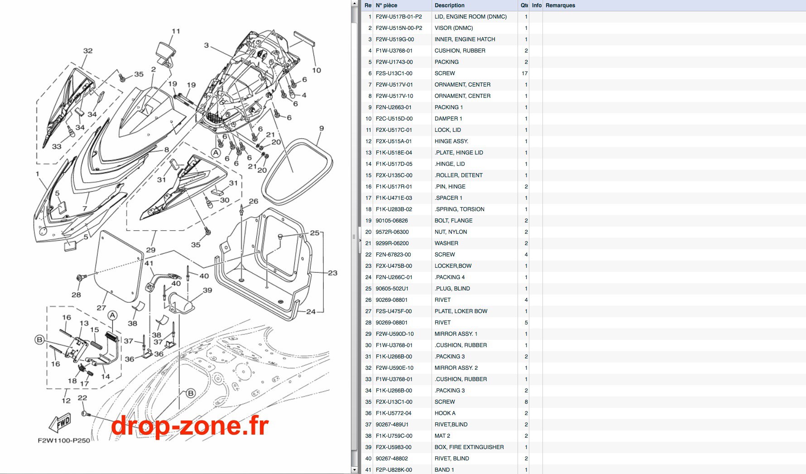Image resolution: width=806 pixels, height=474 pixels.
Task: Click the Re column header
Action: (x=368, y=5)
